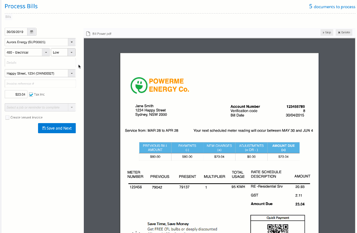Focus the bill date field 30/05/2019
Viewport: 357px width, 233px height.
coord(16,32)
